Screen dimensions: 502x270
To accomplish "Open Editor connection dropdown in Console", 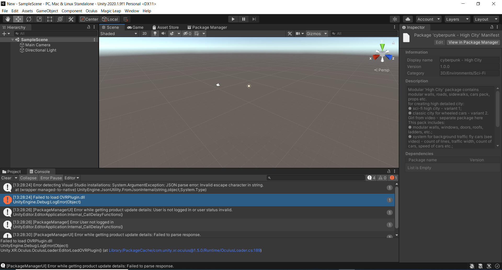I will tap(72, 178).
